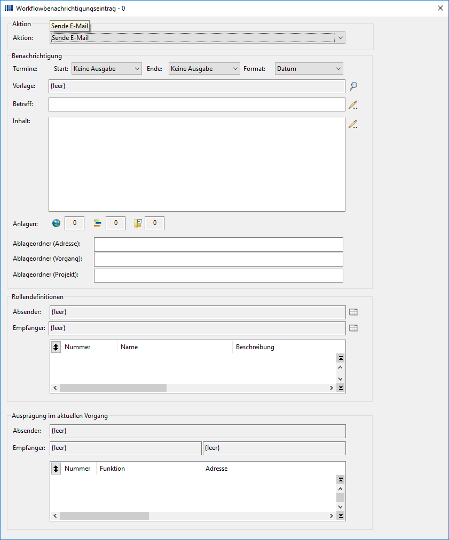
Task: Click inside the Inhalt text area
Action: click(197, 164)
